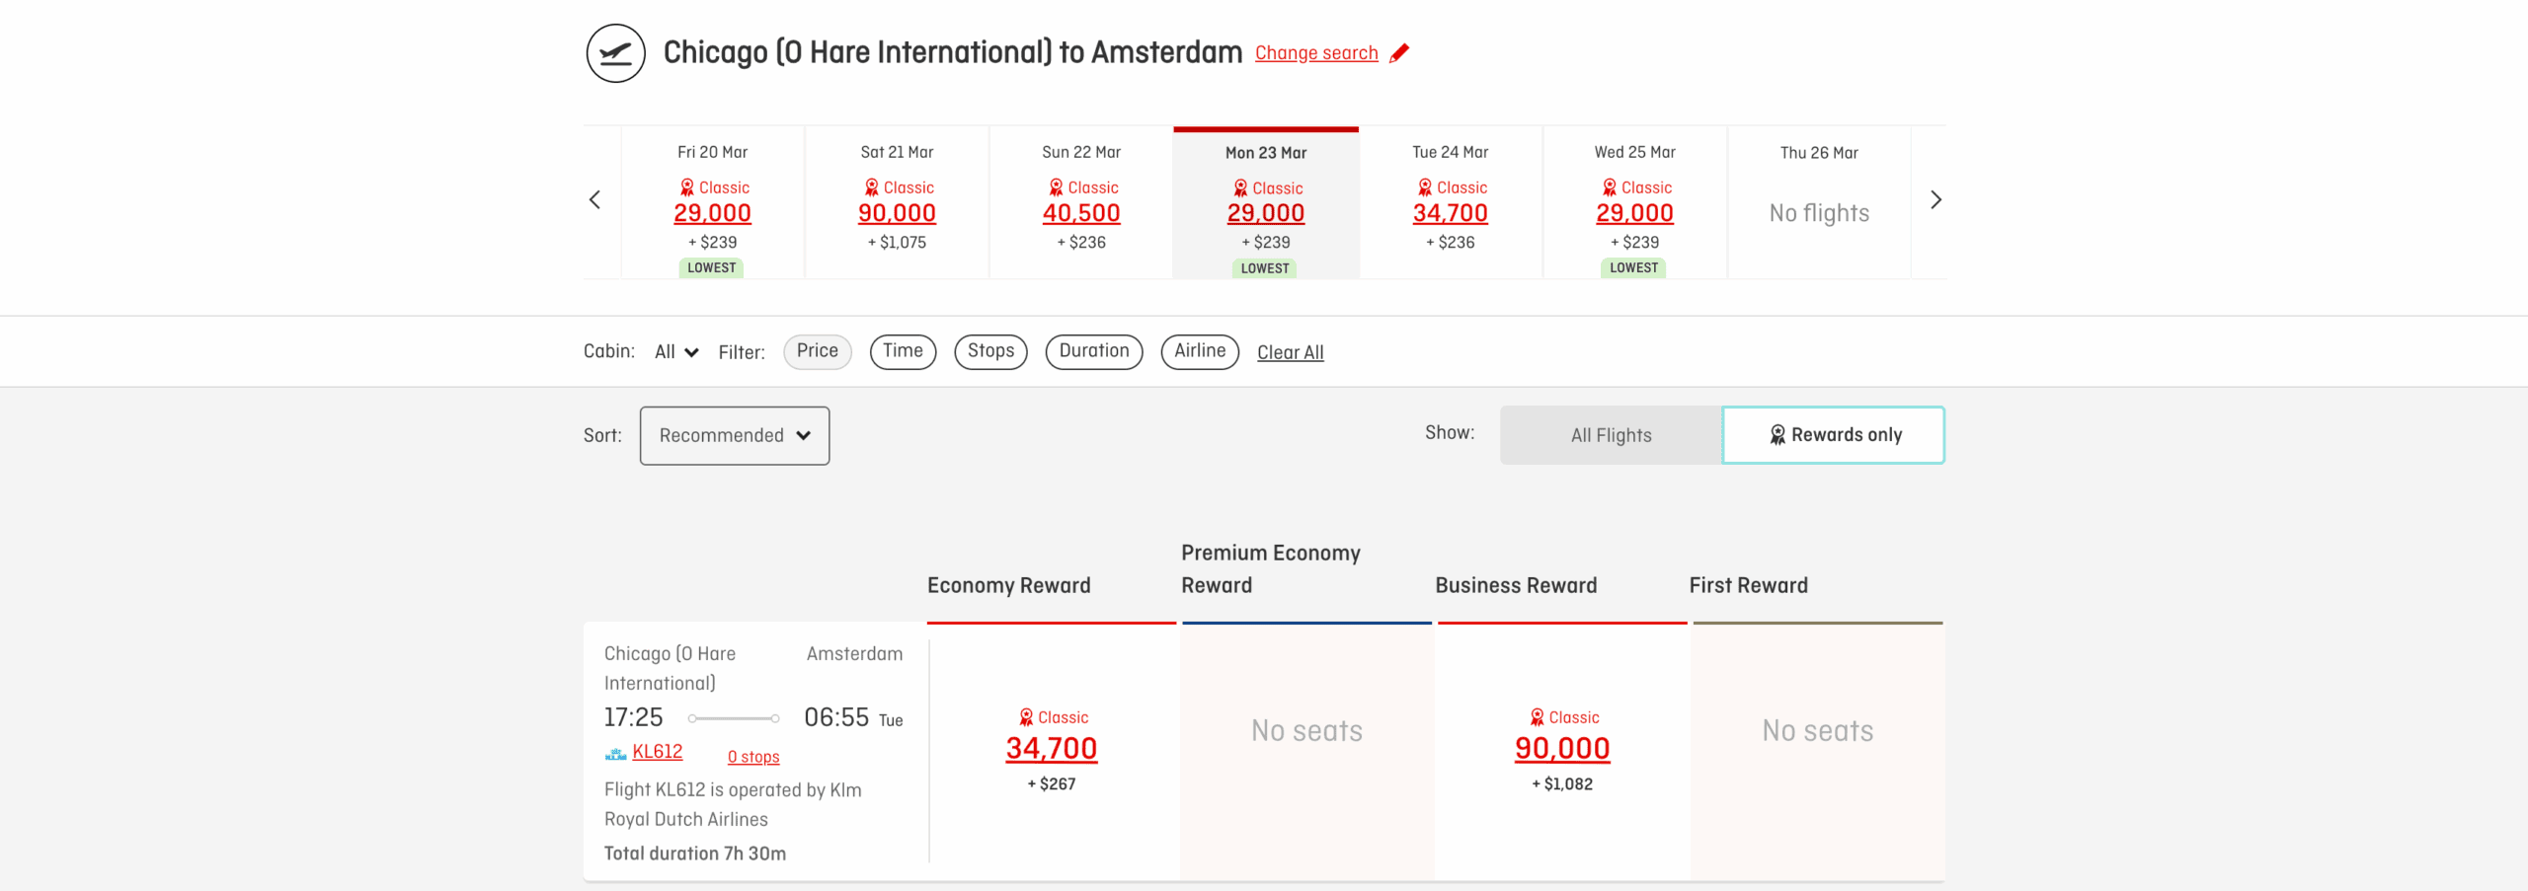
Task: Switch Show to All Flights
Action: pyautogui.click(x=1611, y=434)
